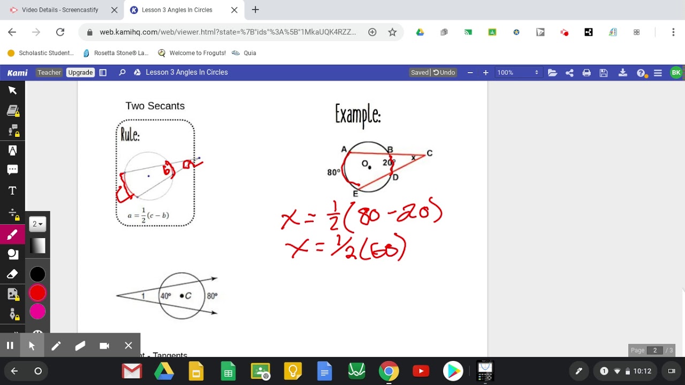Select the text Markup highlighter tool
Screen dimensions: 685x385
12,150
